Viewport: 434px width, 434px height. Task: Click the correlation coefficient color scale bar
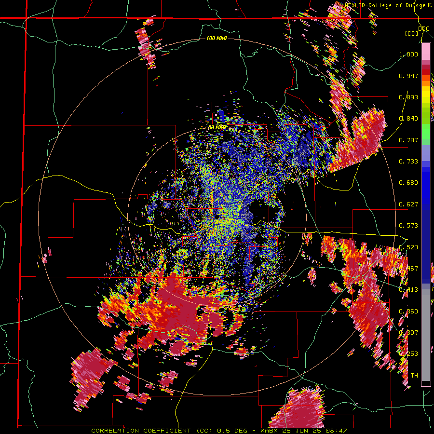[x=426, y=214]
